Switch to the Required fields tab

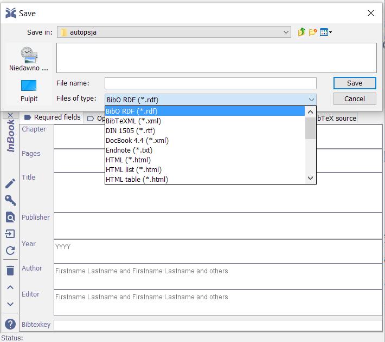[52, 117]
